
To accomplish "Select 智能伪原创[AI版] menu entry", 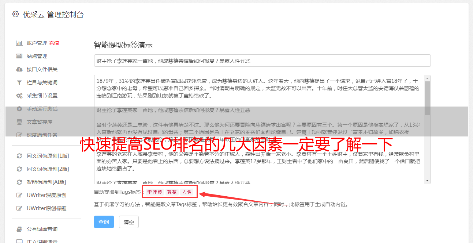I will (46, 182).
